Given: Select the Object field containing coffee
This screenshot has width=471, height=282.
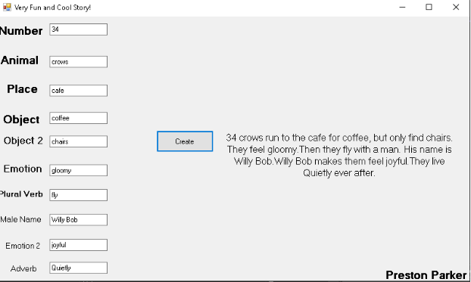Looking at the screenshot, I should point(79,118).
